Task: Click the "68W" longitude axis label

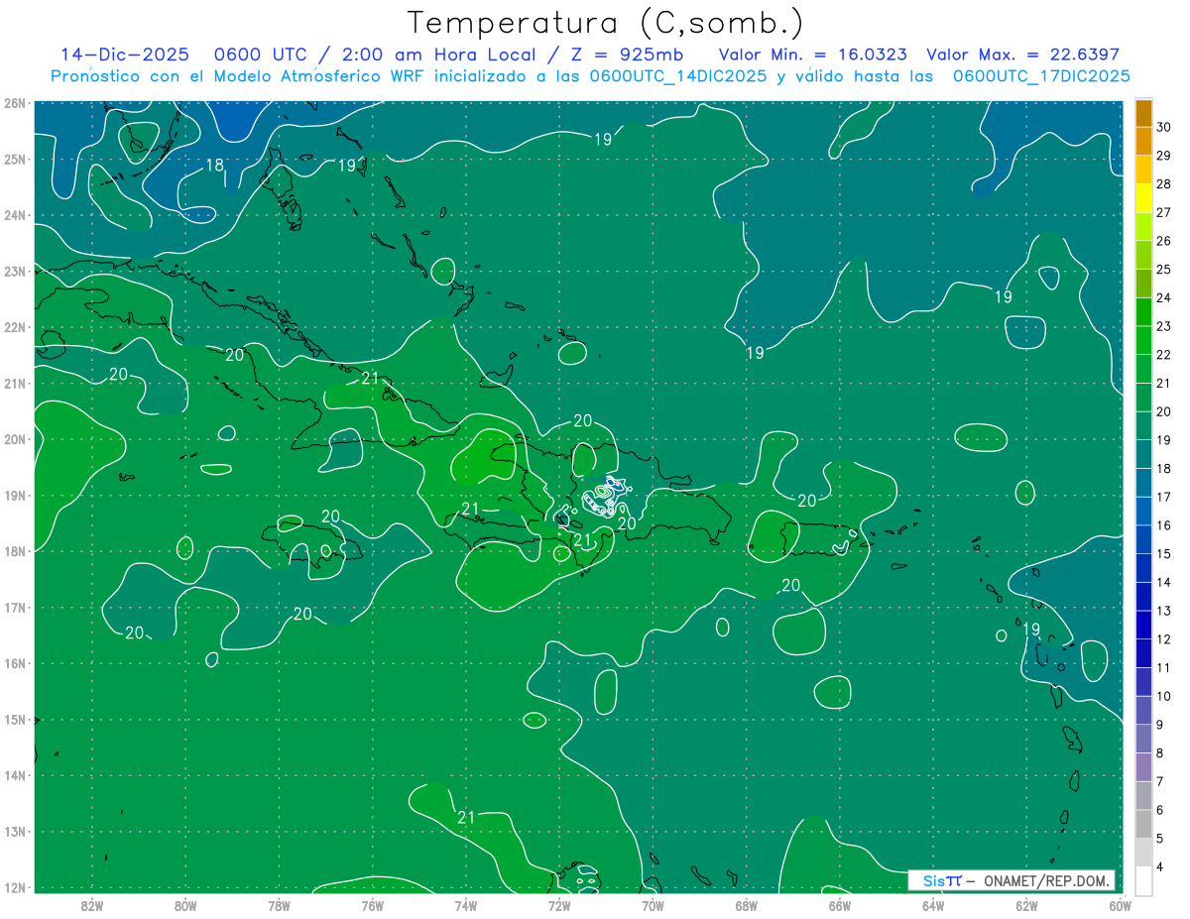Action: (x=746, y=904)
